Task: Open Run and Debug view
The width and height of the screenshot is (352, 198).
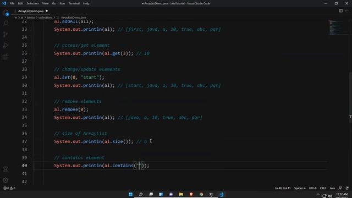Action: (5, 45)
